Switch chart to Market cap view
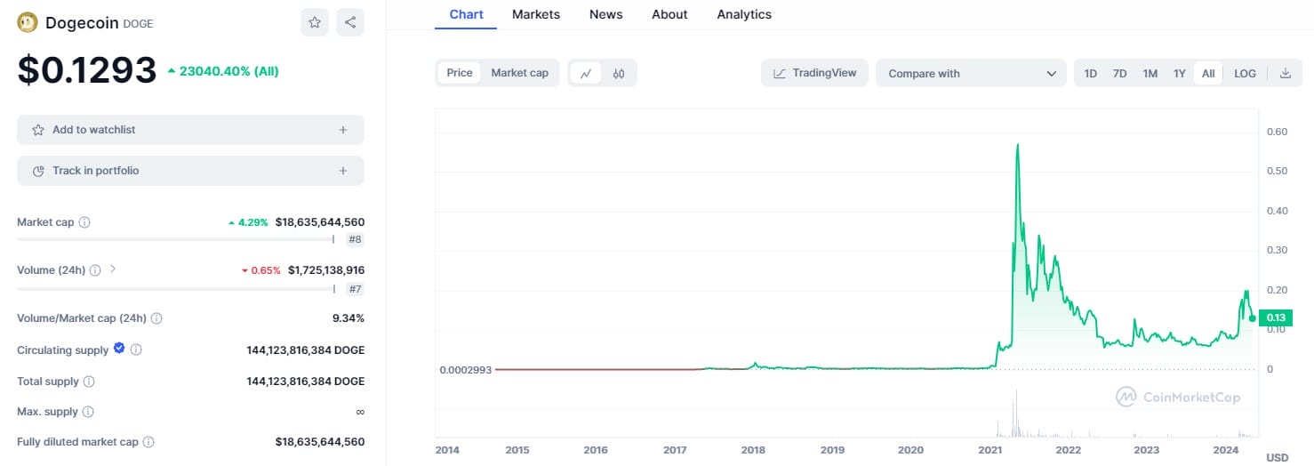Image resolution: width=1314 pixels, height=466 pixels. 519,73
